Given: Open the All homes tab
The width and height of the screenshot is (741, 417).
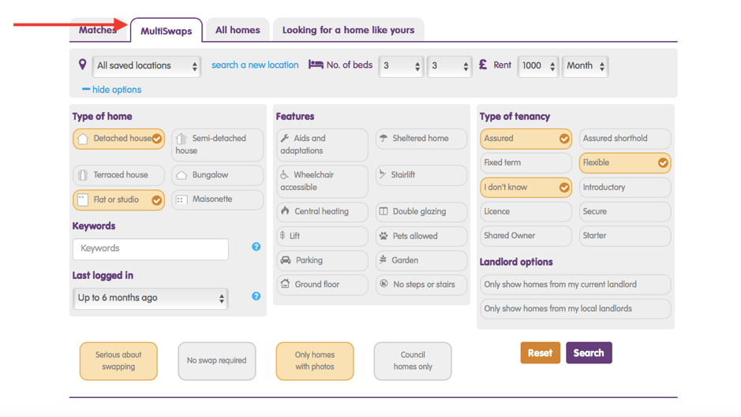Looking at the screenshot, I should [x=238, y=30].
